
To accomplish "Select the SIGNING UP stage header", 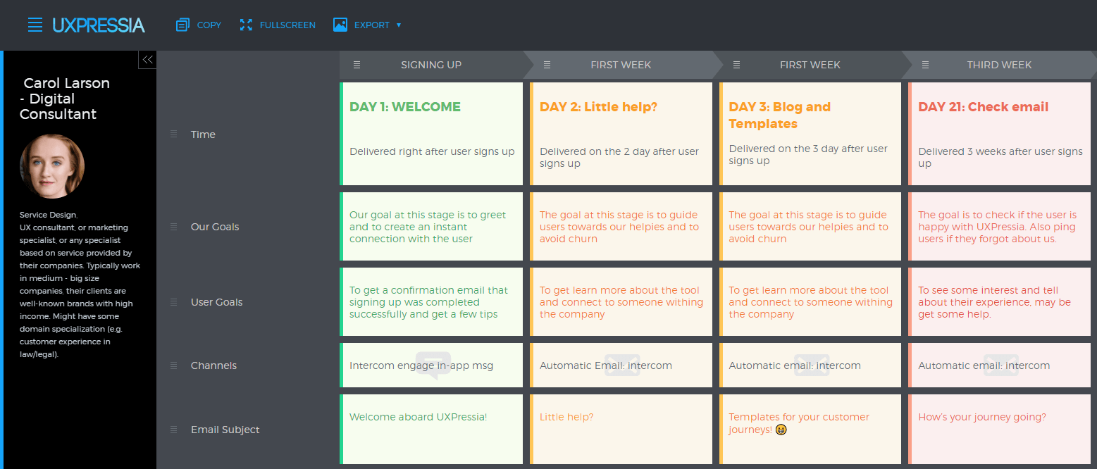I will pos(431,65).
